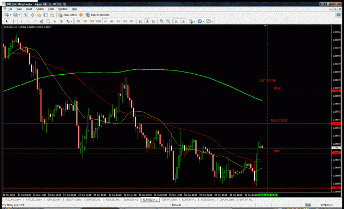Image resolution: width=344 pixels, height=209 pixels.
Task: Switch chart to M1 timeframe
Action: click(x=78, y=21)
